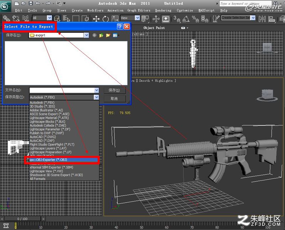
Task: Click the file name input field
Action: [62, 90]
